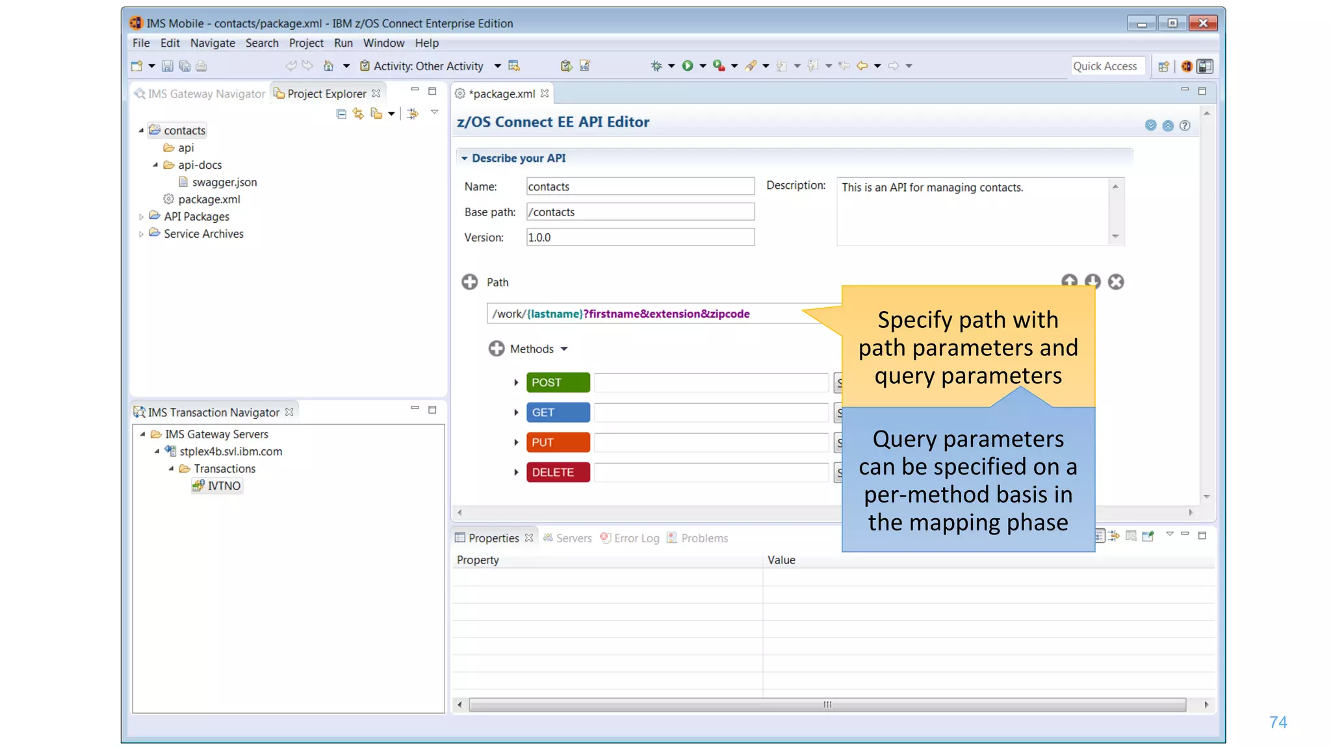The height and width of the screenshot is (748, 1331).
Task: Click the plus icon beside Methods
Action: tap(497, 349)
